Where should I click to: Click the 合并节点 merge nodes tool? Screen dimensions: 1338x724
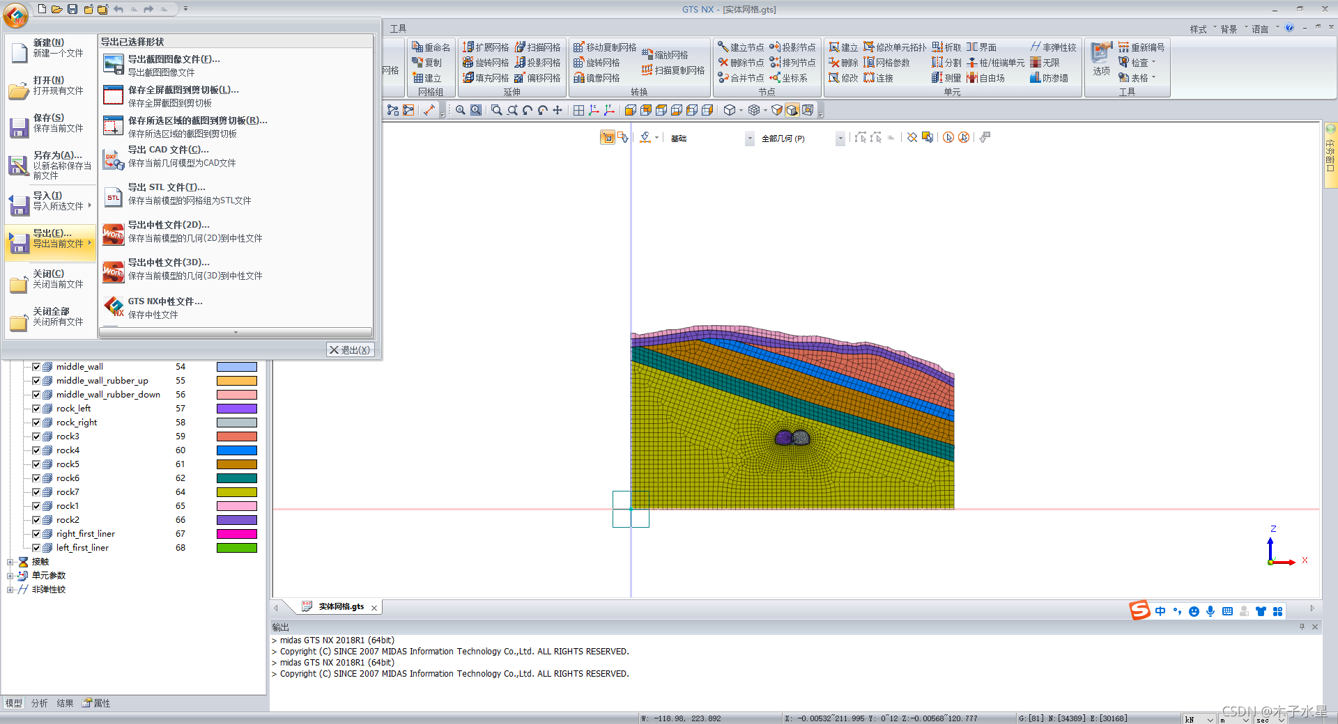point(741,78)
